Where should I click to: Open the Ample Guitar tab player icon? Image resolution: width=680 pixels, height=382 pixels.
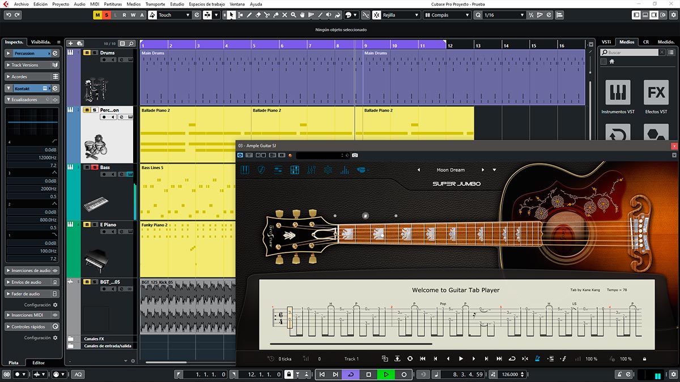pyautogui.click(x=295, y=170)
